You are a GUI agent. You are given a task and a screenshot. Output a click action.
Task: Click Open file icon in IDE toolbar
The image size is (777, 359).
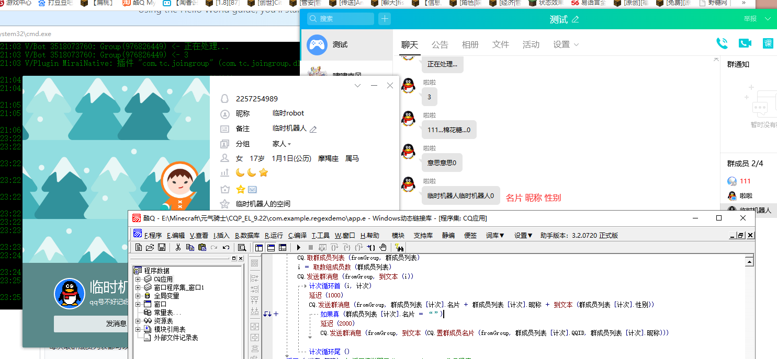pyautogui.click(x=150, y=247)
